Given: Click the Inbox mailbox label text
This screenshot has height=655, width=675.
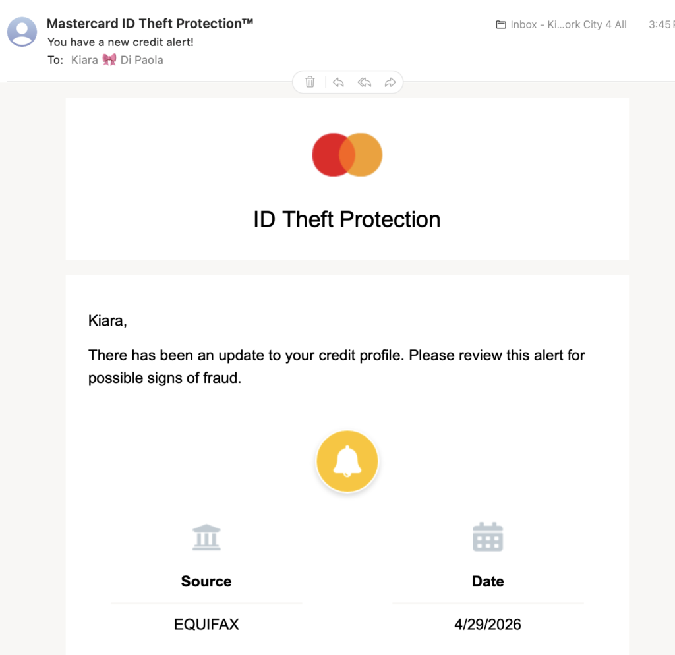Looking at the screenshot, I should click(x=568, y=24).
